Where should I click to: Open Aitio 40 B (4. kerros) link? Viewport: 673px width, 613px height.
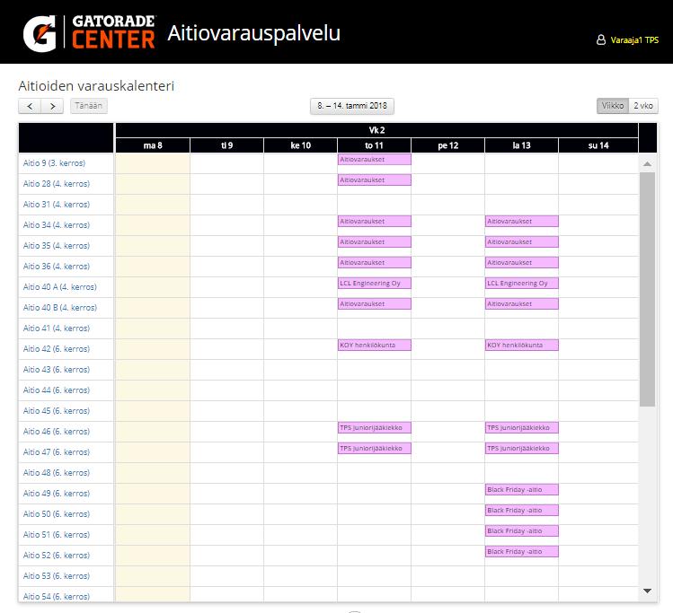pyautogui.click(x=59, y=307)
